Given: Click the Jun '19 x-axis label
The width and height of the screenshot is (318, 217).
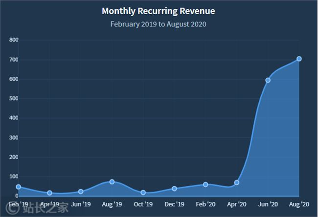Looking at the screenshot, I should [81, 204].
